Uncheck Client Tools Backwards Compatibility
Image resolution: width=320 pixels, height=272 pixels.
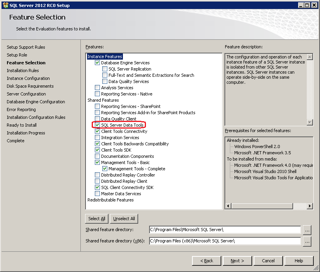[97, 144]
